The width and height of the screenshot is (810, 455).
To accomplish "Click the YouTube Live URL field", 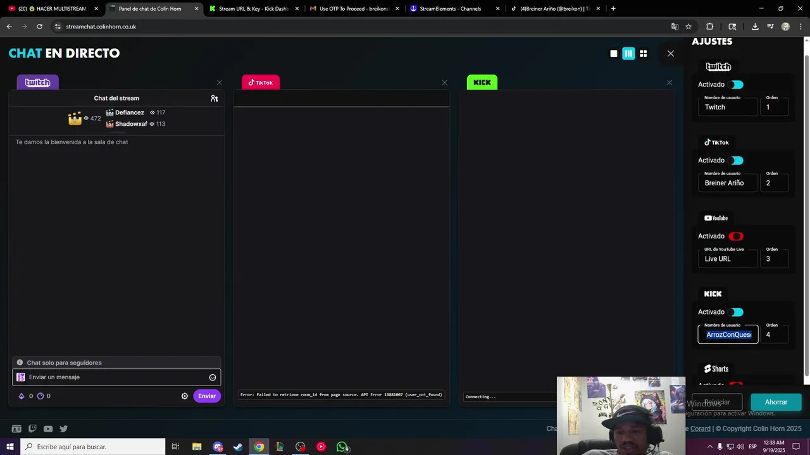I will 728,258.
